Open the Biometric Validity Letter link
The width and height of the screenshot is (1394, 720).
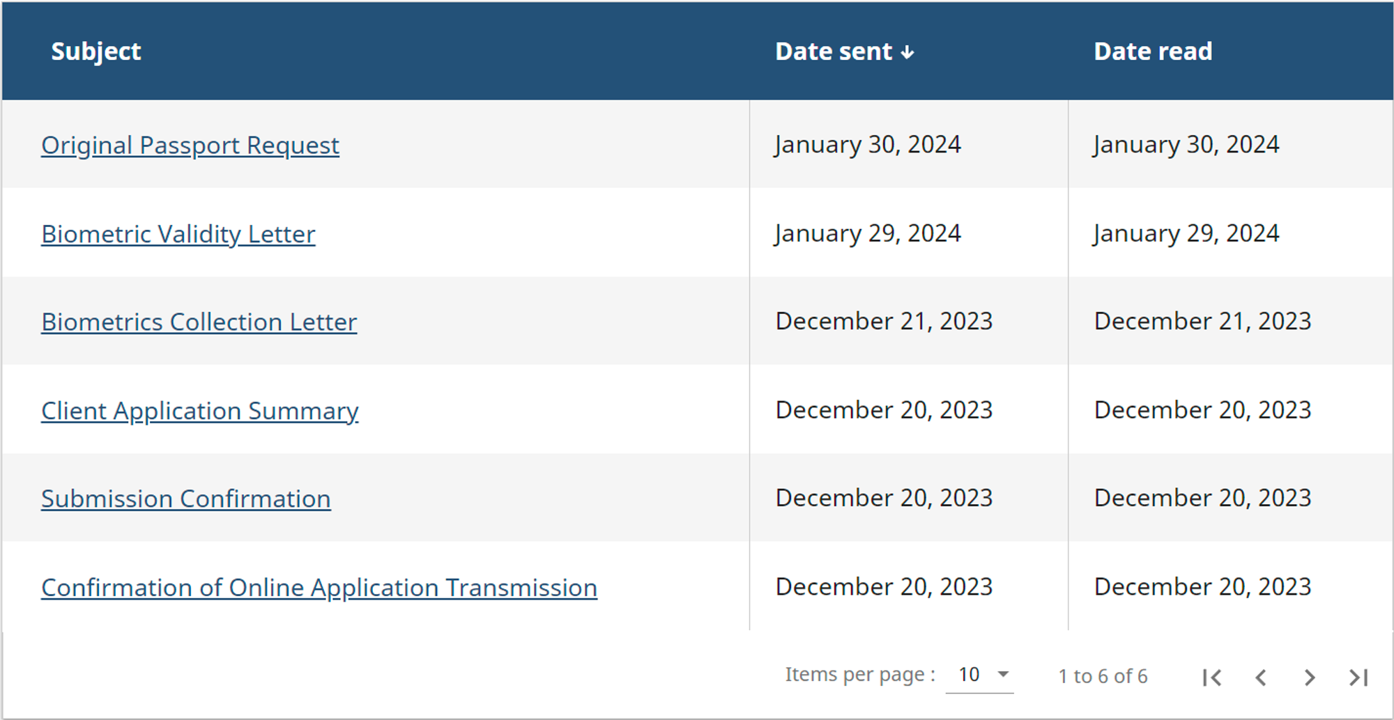coord(178,235)
